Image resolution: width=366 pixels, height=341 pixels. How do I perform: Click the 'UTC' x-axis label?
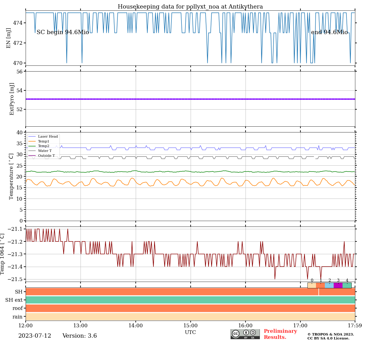pyautogui.click(x=190, y=332)
